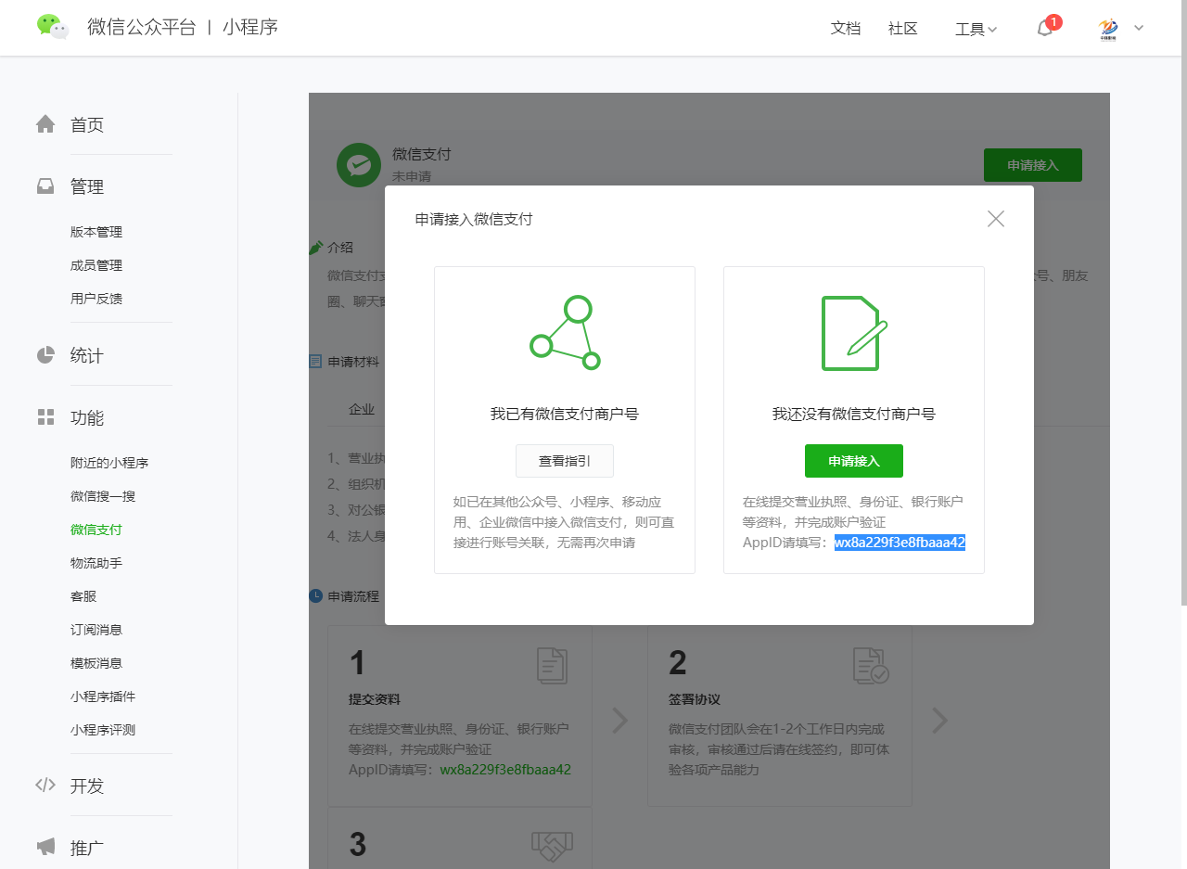Click green 申请接入 button in dialog
The image size is (1187, 869).
[853, 461]
